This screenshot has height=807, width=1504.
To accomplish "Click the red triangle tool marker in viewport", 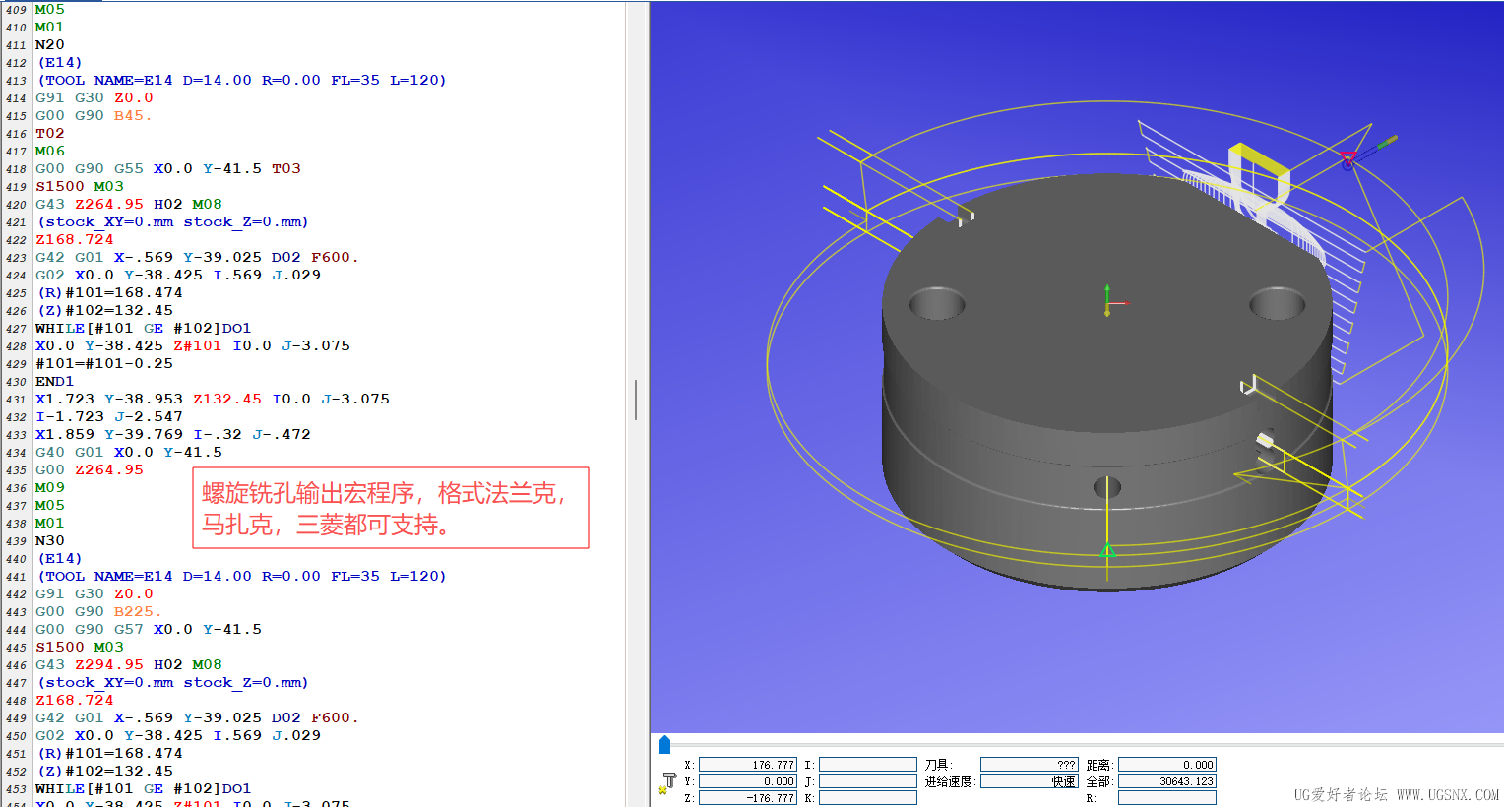I will [x=1347, y=158].
